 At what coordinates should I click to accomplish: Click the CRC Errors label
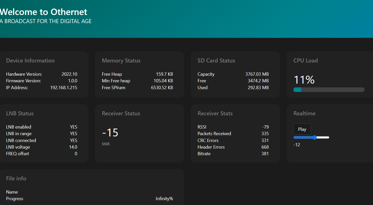point(208,140)
